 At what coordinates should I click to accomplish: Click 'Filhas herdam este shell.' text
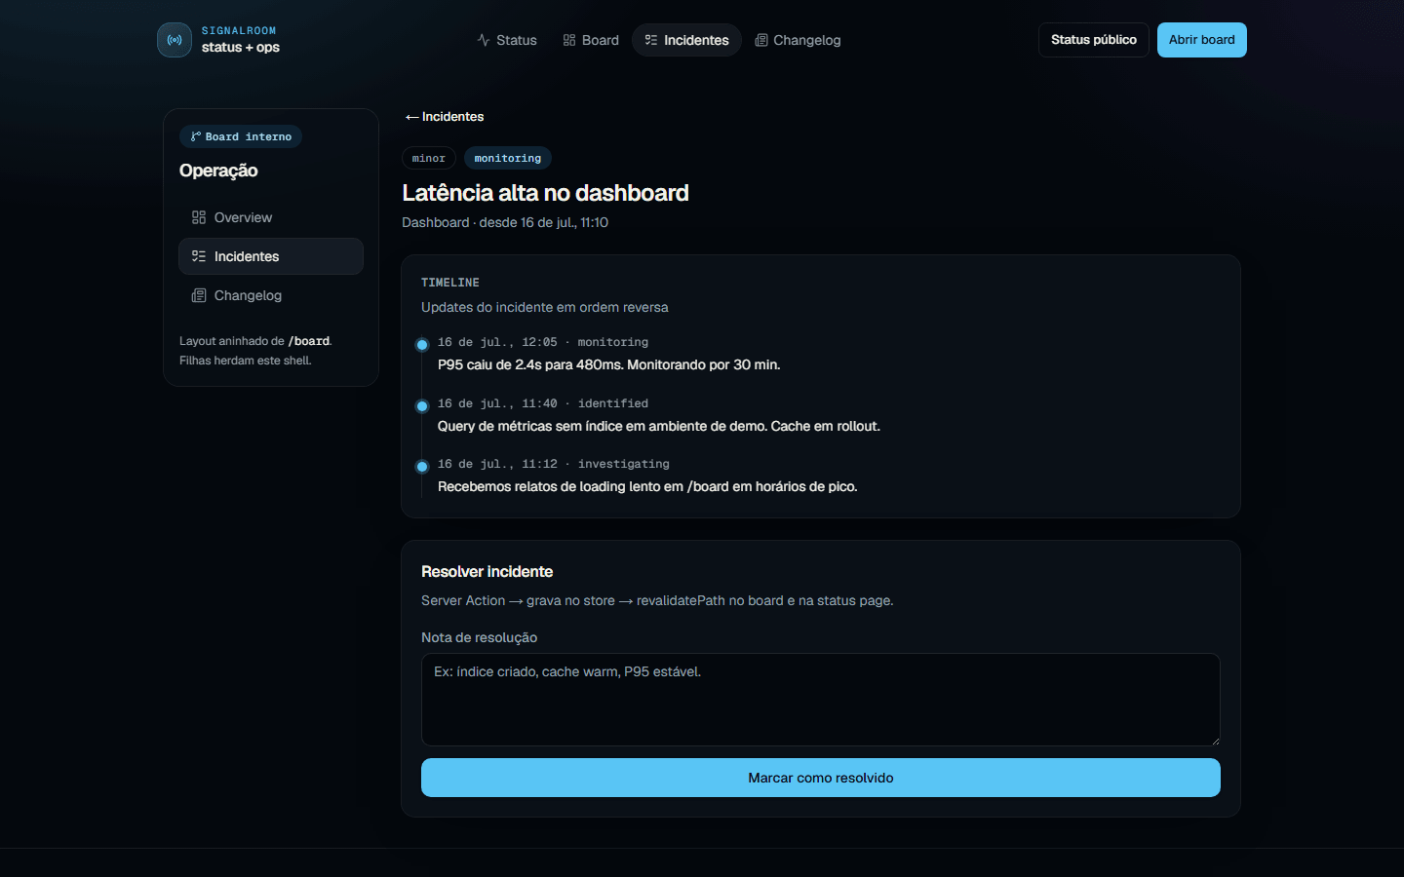click(x=246, y=361)
